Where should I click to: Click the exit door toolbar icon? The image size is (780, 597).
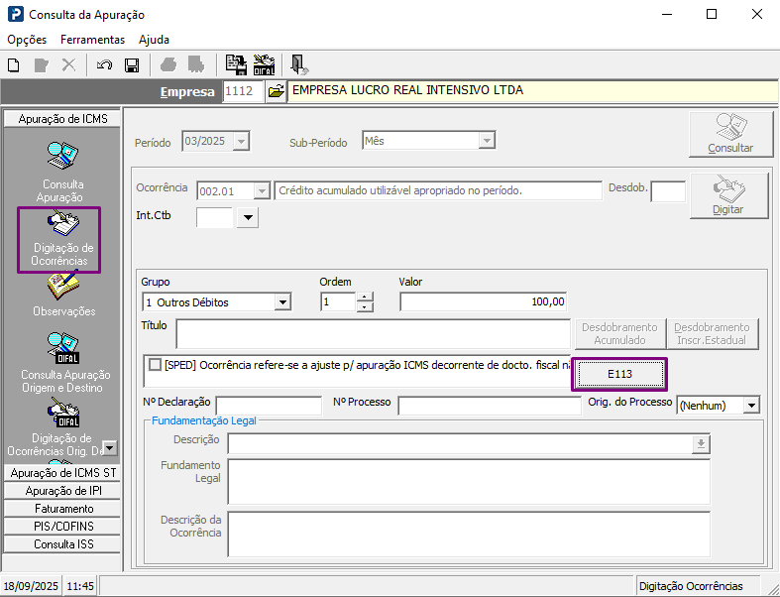tap(299, 64)
